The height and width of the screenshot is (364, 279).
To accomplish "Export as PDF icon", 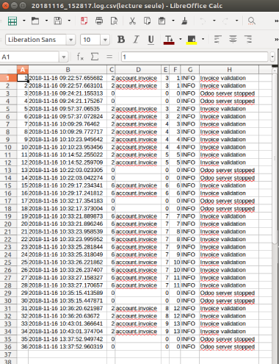I will (84, 21).
